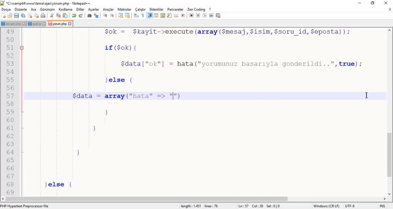
Task: Run macro multiple times icon
Action: tap(211, 15)
